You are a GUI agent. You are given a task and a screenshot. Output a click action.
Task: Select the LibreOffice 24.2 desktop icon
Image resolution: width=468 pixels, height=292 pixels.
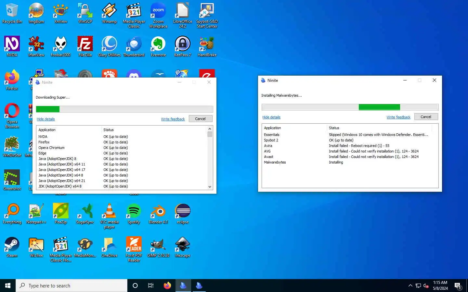183,16
